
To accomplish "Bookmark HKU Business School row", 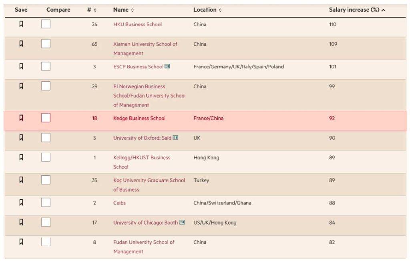I will tap(21, 24).
